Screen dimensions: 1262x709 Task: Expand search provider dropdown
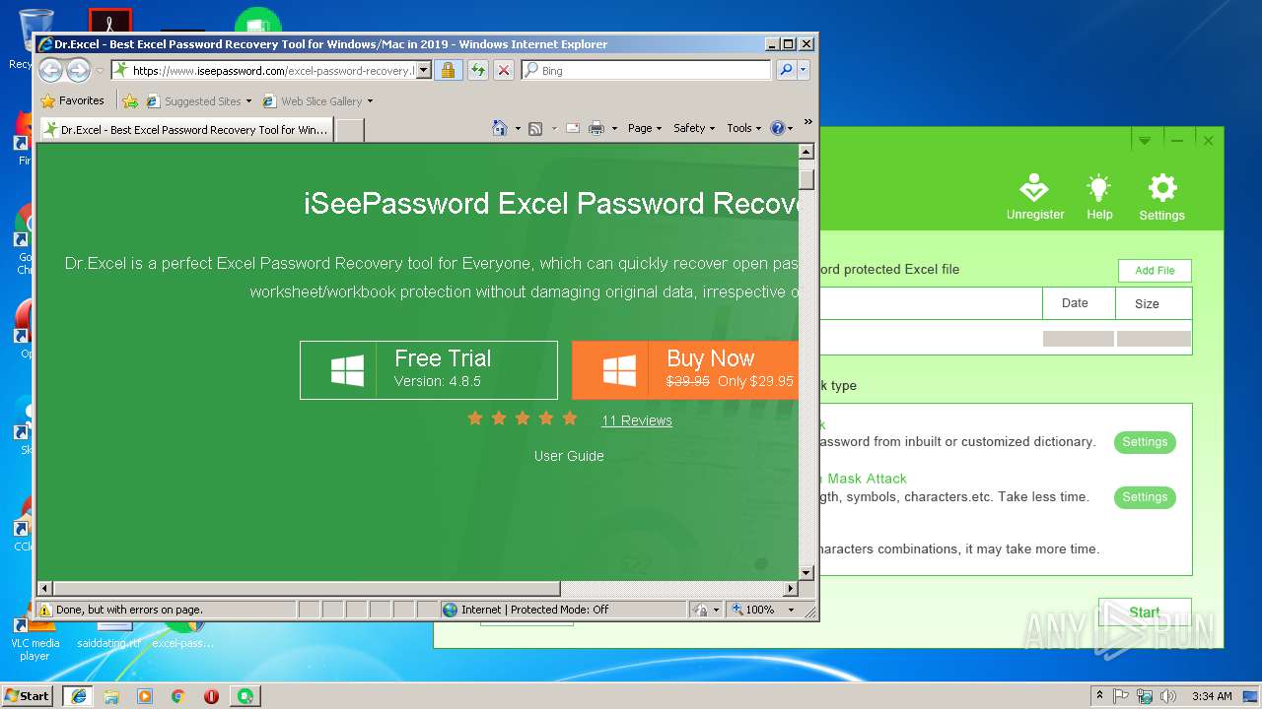point(804,70)
